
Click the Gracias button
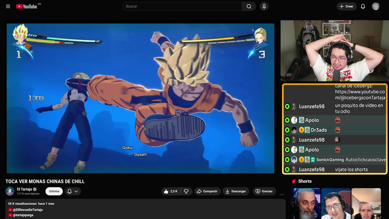pyautogui.click(x=264, y=191)
